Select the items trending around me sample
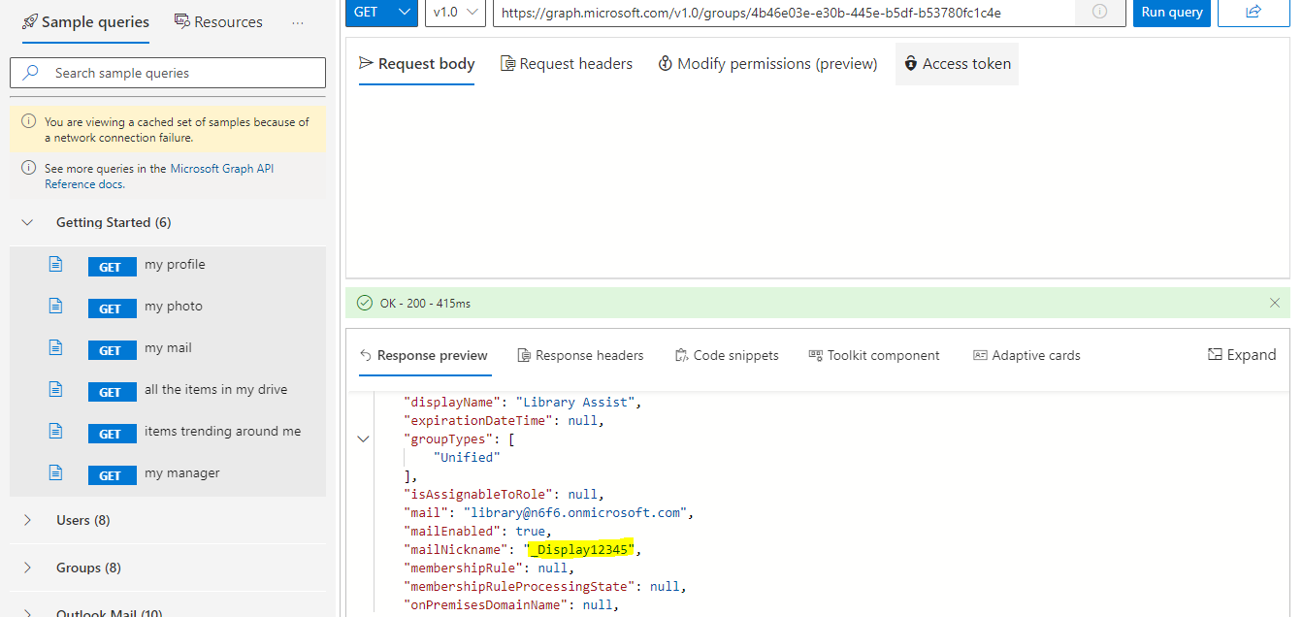 pyautogui.click(x=168, y=432)
